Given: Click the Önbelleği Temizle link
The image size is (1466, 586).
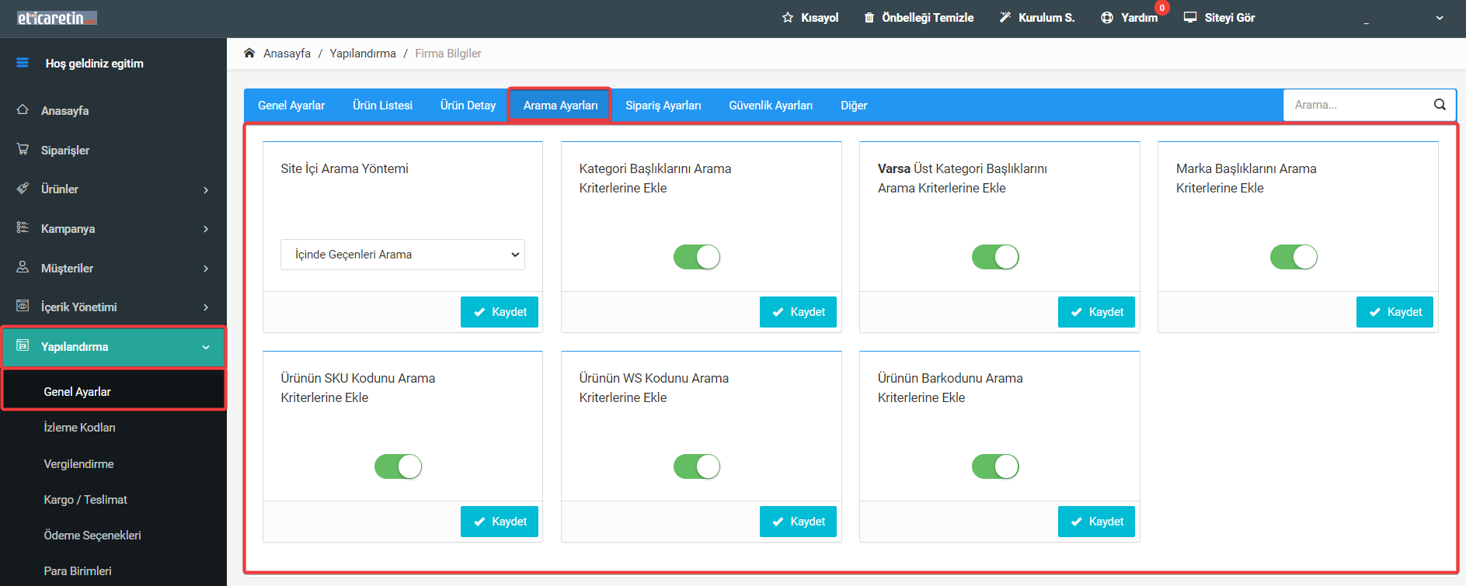Looking at the screenshot, I should coord(928,17).
